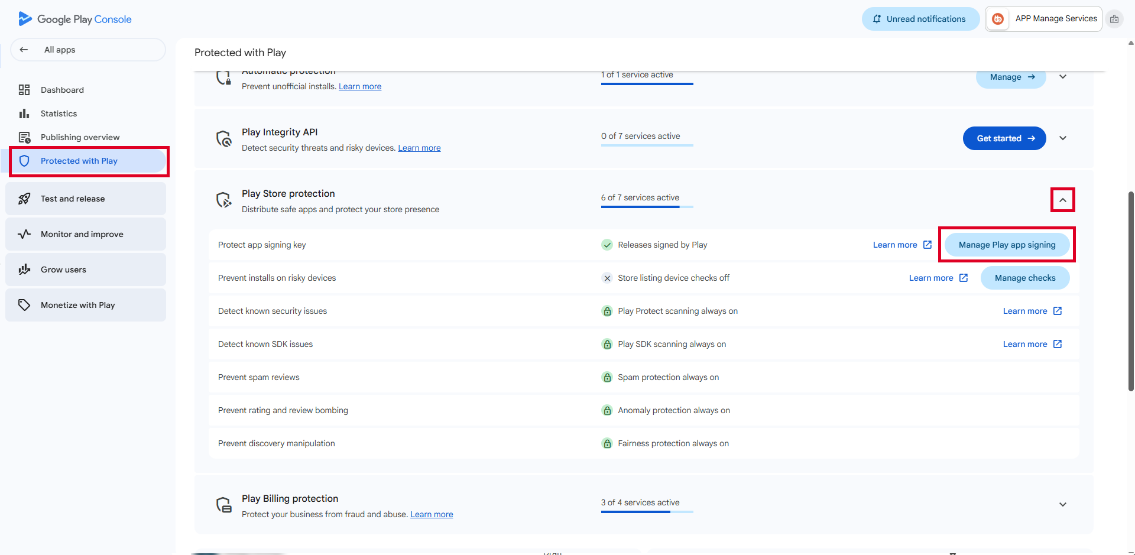Go back to All apps
The width and height of the screenshot is (1135, 555).
coord(88,50)
